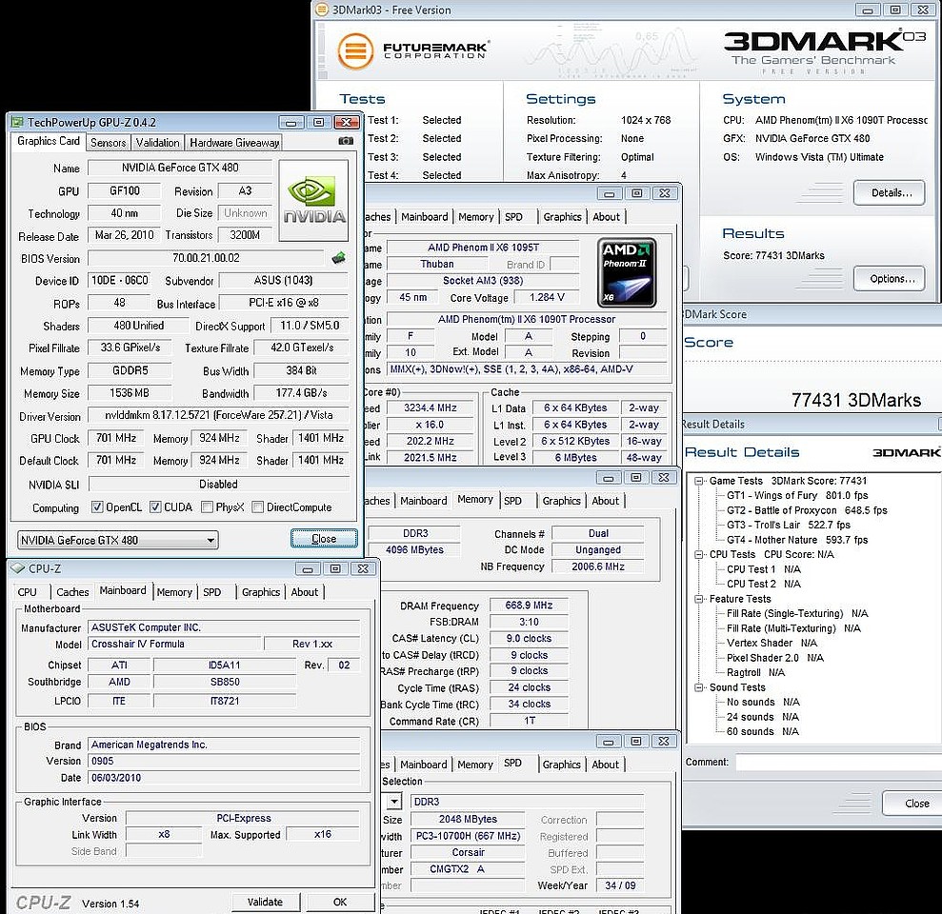Screen dimensions: 942x914
Task: Click the Futuremark orange logo icon
Action: click(355, 50)
